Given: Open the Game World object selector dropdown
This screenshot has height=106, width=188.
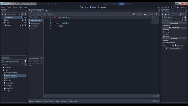Looking at the screenshot, I should coord(182,17).
